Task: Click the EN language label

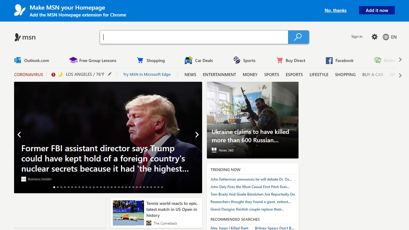Action: pyautogui.click(x=394, y=37)
